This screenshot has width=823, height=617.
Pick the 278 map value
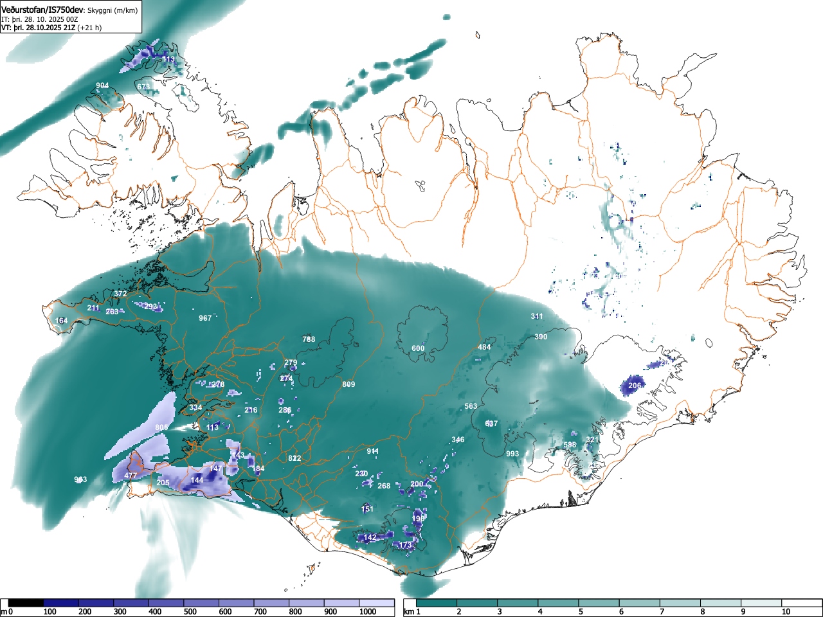(x=218, y=384)
